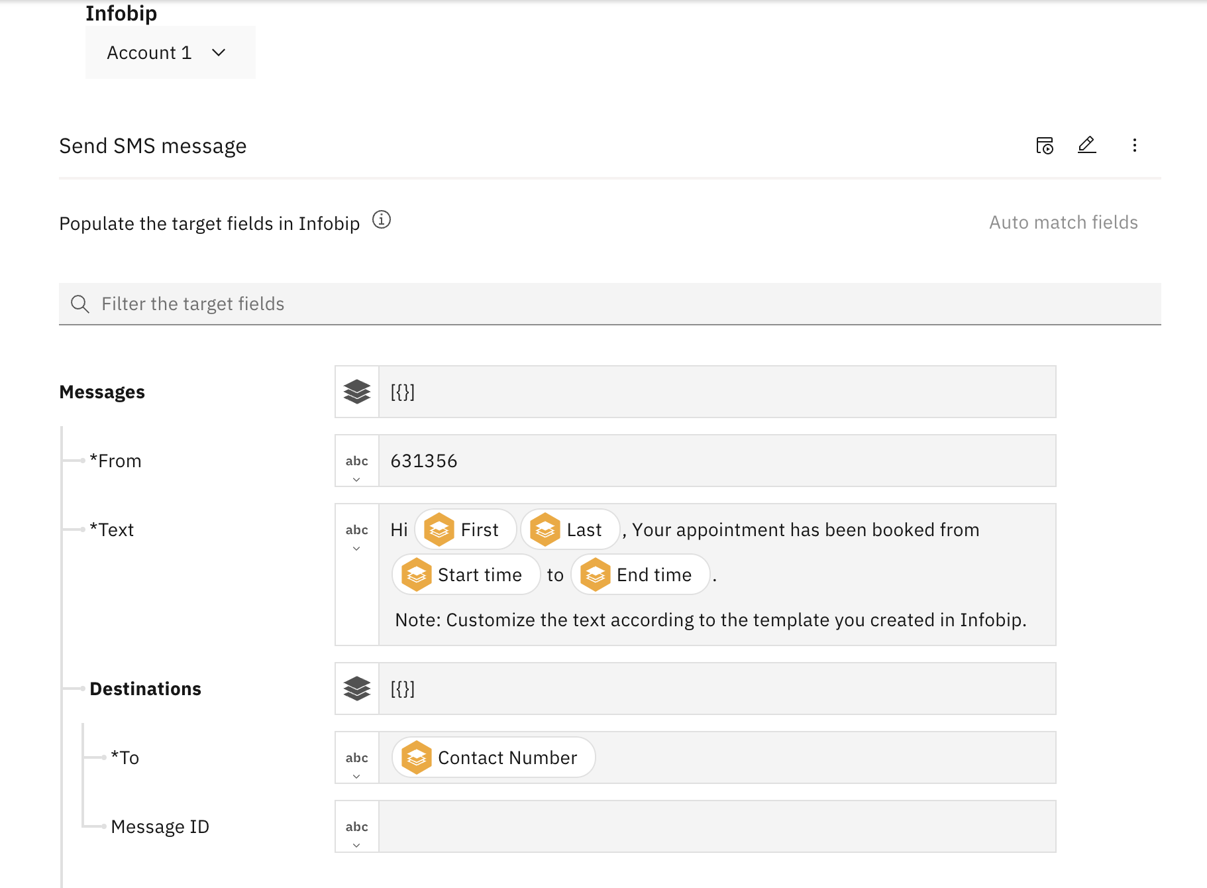Click the Messages [{}] field
1207x888 pixels.
click(717, 392)
